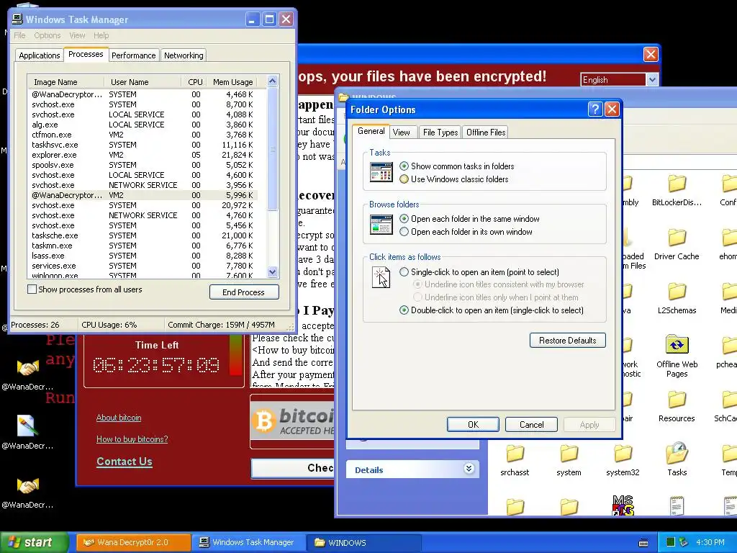Expand the Details panel chevron
The width and height of the screenshot is (737, 553).
coord(469,469)
